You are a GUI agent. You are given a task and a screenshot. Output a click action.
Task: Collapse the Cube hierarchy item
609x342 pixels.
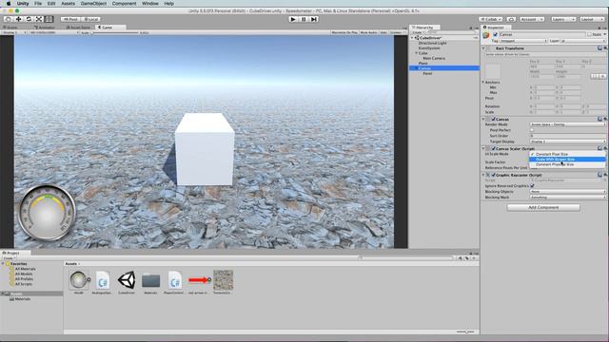coord(417,53)
